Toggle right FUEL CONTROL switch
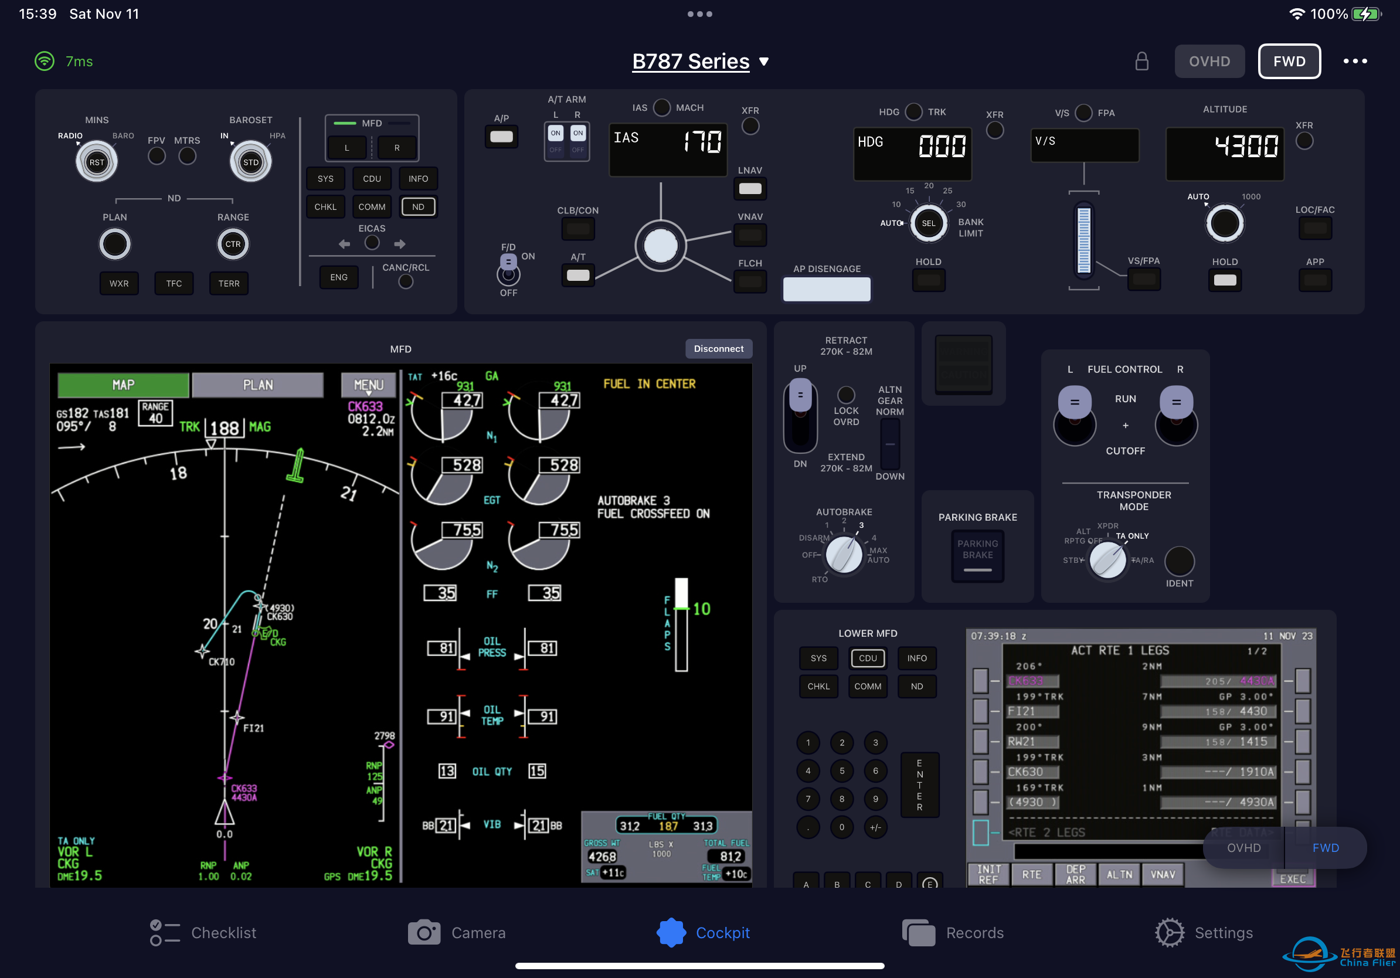Image resolution: width=1400 pixels, height=978 pixels. click(1176, 416)
